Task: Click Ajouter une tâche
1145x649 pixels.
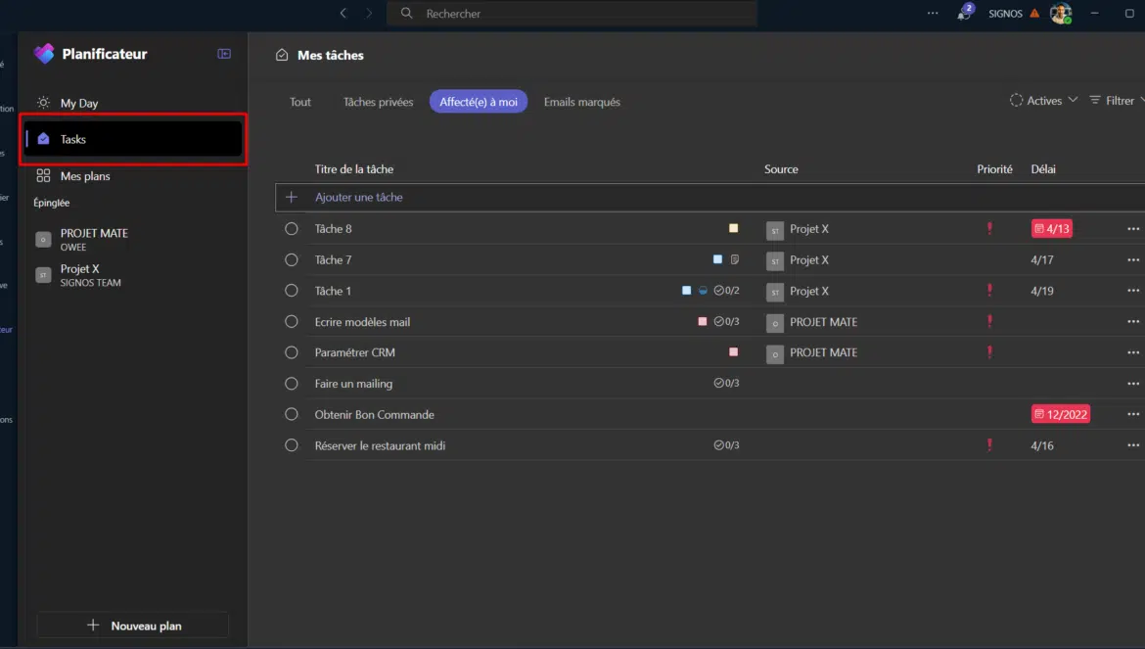Action: 358,197
